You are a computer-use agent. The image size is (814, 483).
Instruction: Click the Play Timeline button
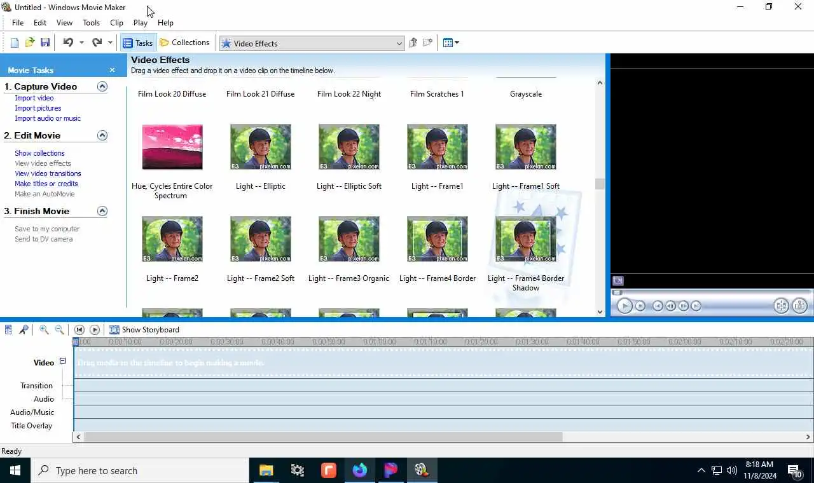tap(95, 330)
